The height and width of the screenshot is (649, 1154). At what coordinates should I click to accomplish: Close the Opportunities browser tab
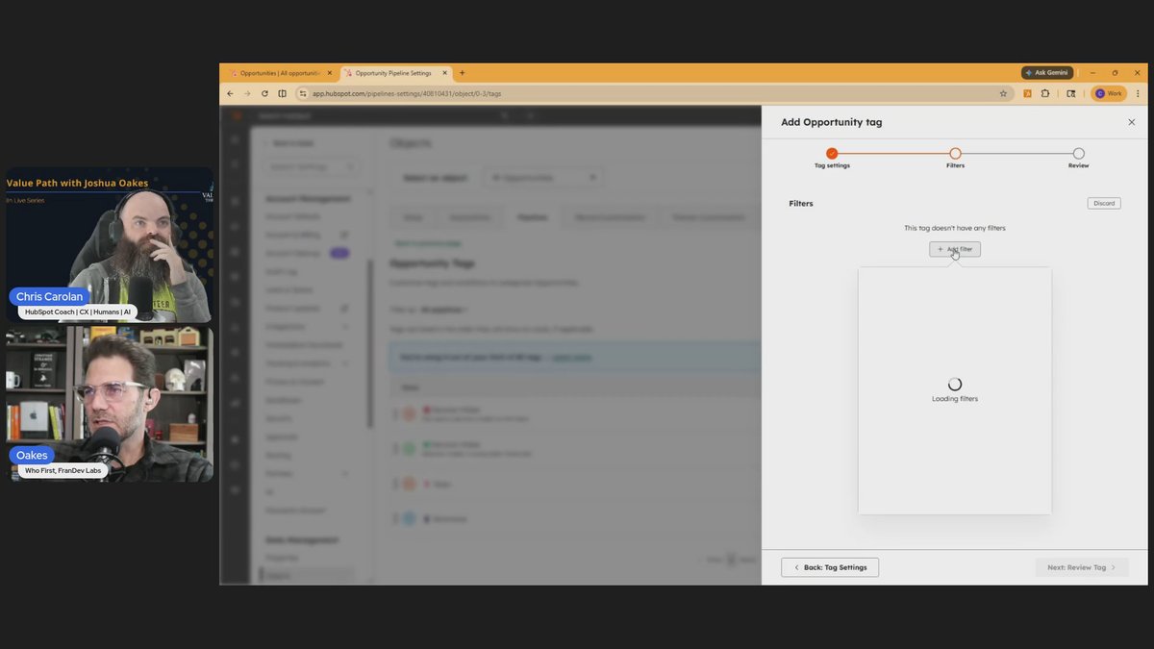pyautogui.click(x=330, y=73)
